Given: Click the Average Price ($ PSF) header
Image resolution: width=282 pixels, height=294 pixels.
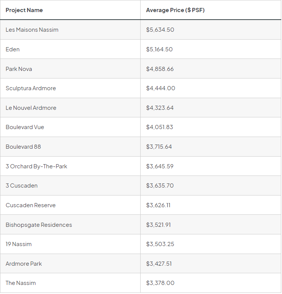Looking at the screenshot, I should coord(175,10).
